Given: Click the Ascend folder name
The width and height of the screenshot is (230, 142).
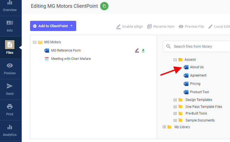Looking at the screenshot, I should tap(190, 60).
